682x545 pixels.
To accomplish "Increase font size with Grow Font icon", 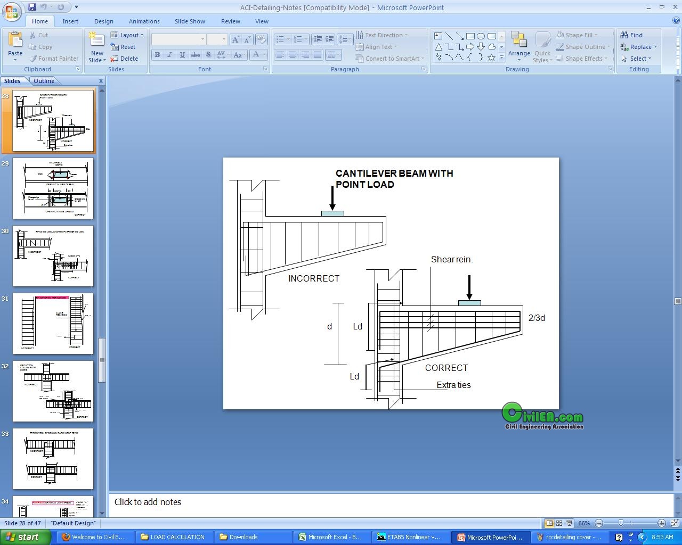I will pos(236,39).
